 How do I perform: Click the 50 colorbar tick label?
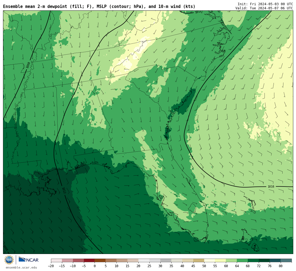(204, 266)
